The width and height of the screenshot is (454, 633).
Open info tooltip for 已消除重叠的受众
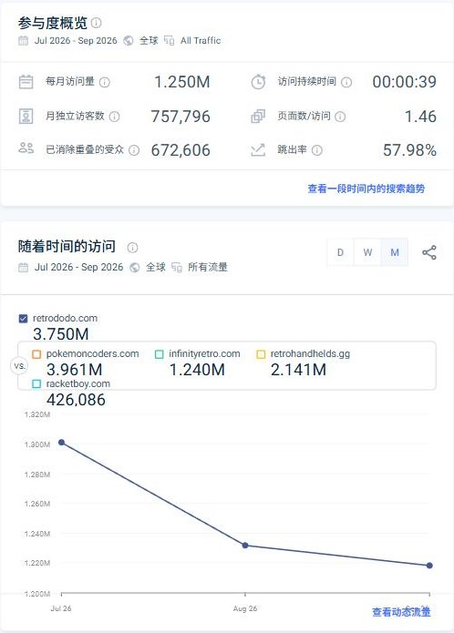[134, 150]
